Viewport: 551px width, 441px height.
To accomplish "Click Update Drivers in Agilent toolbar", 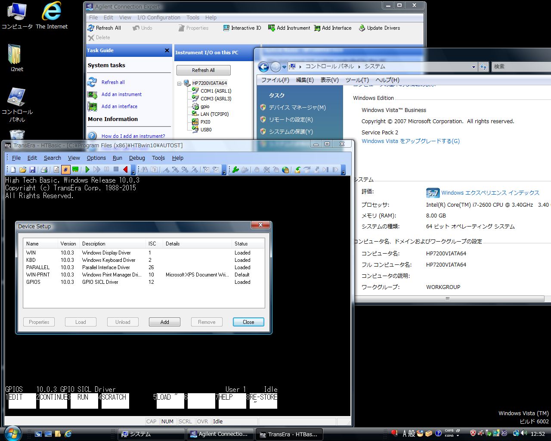I will point(379,28).
